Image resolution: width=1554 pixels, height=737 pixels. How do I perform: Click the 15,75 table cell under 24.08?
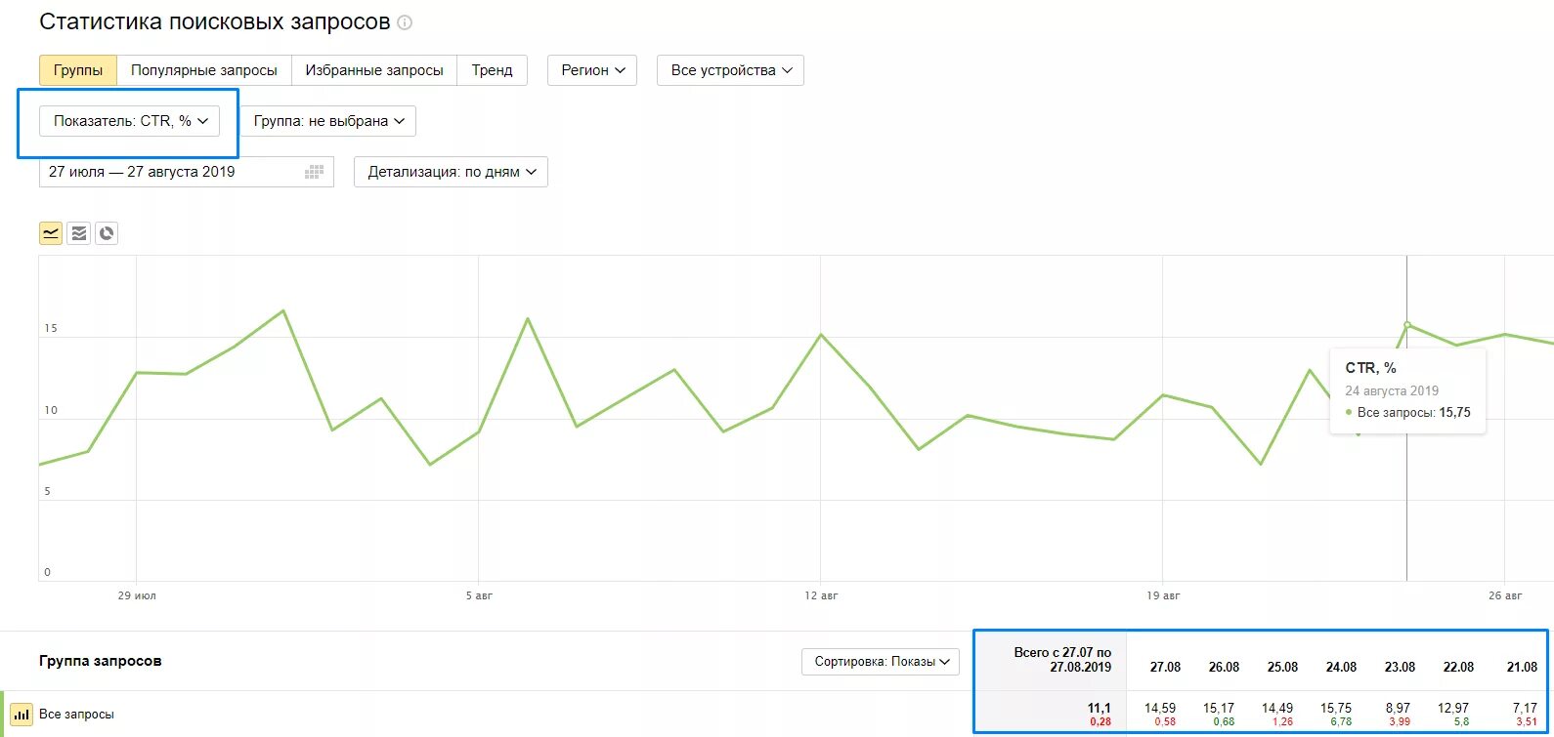coord(1336,708)
